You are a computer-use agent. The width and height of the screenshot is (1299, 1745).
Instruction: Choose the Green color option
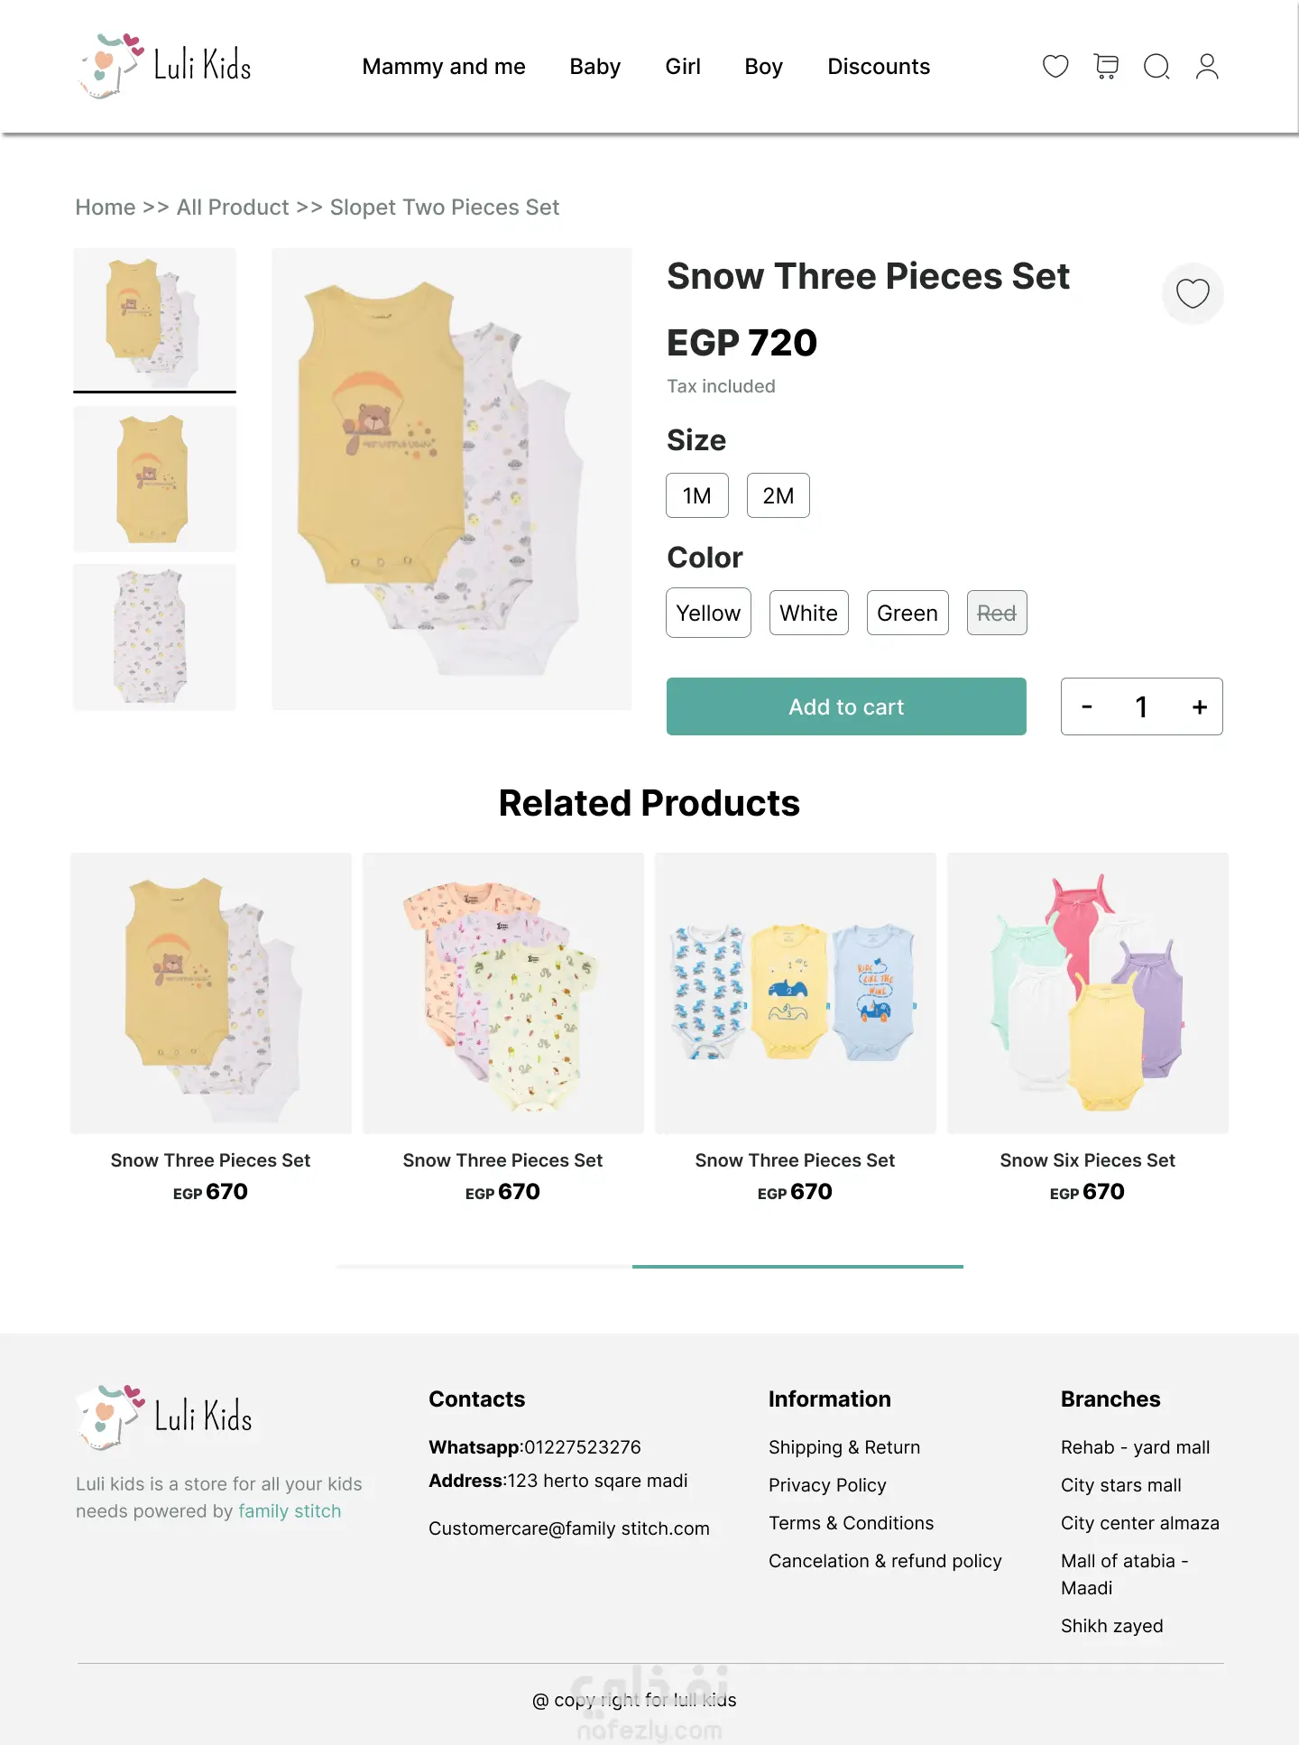point(907,614)
